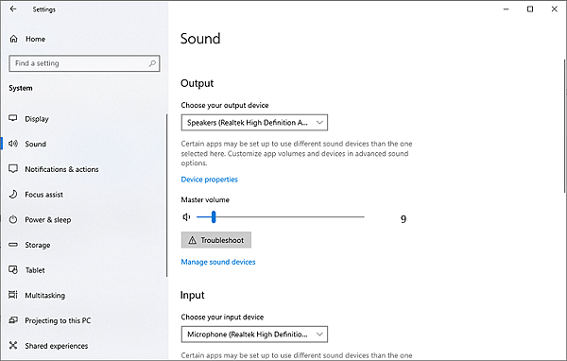
Task: Open the Device properties link
Action: [210, 180]
